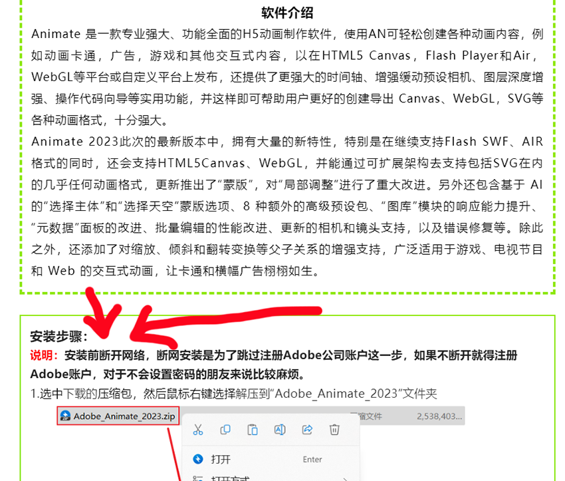Select the 打开方式 context menu entry
This screenshot has height=481, width=565.
click(229, 478)
